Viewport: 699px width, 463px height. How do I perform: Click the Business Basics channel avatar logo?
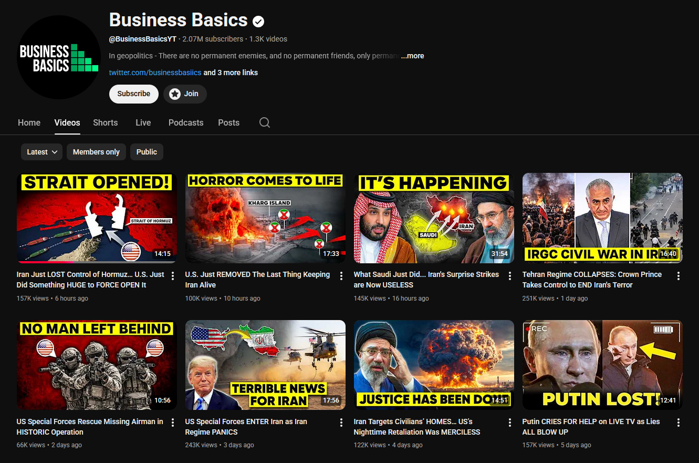(x=59, y=57)
